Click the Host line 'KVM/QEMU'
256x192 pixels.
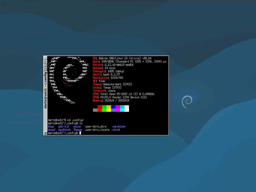(x=108, y=61)
